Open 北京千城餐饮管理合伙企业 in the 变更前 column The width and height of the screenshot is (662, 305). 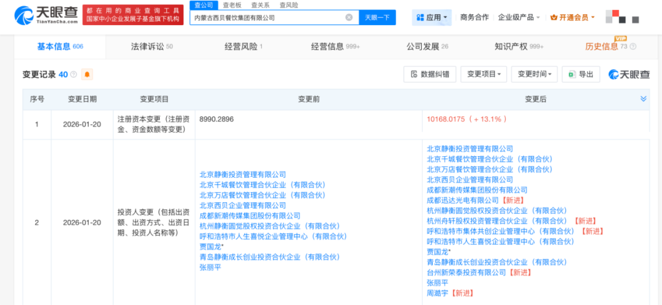tap(262, 184)
